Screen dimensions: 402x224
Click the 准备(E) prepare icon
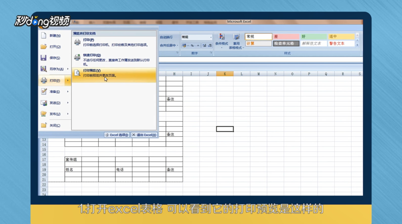(44, 92)
